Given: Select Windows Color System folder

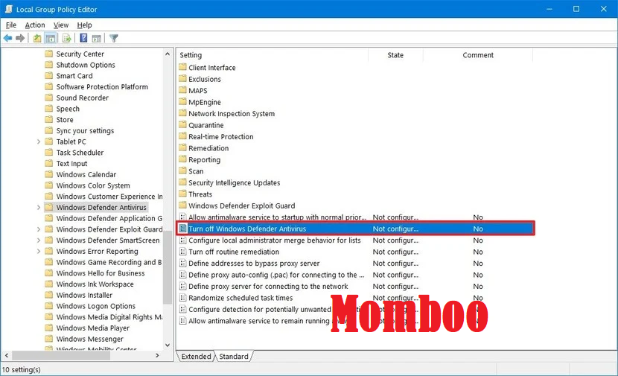Looking at the screenshot, I should [x=93, y=185].
